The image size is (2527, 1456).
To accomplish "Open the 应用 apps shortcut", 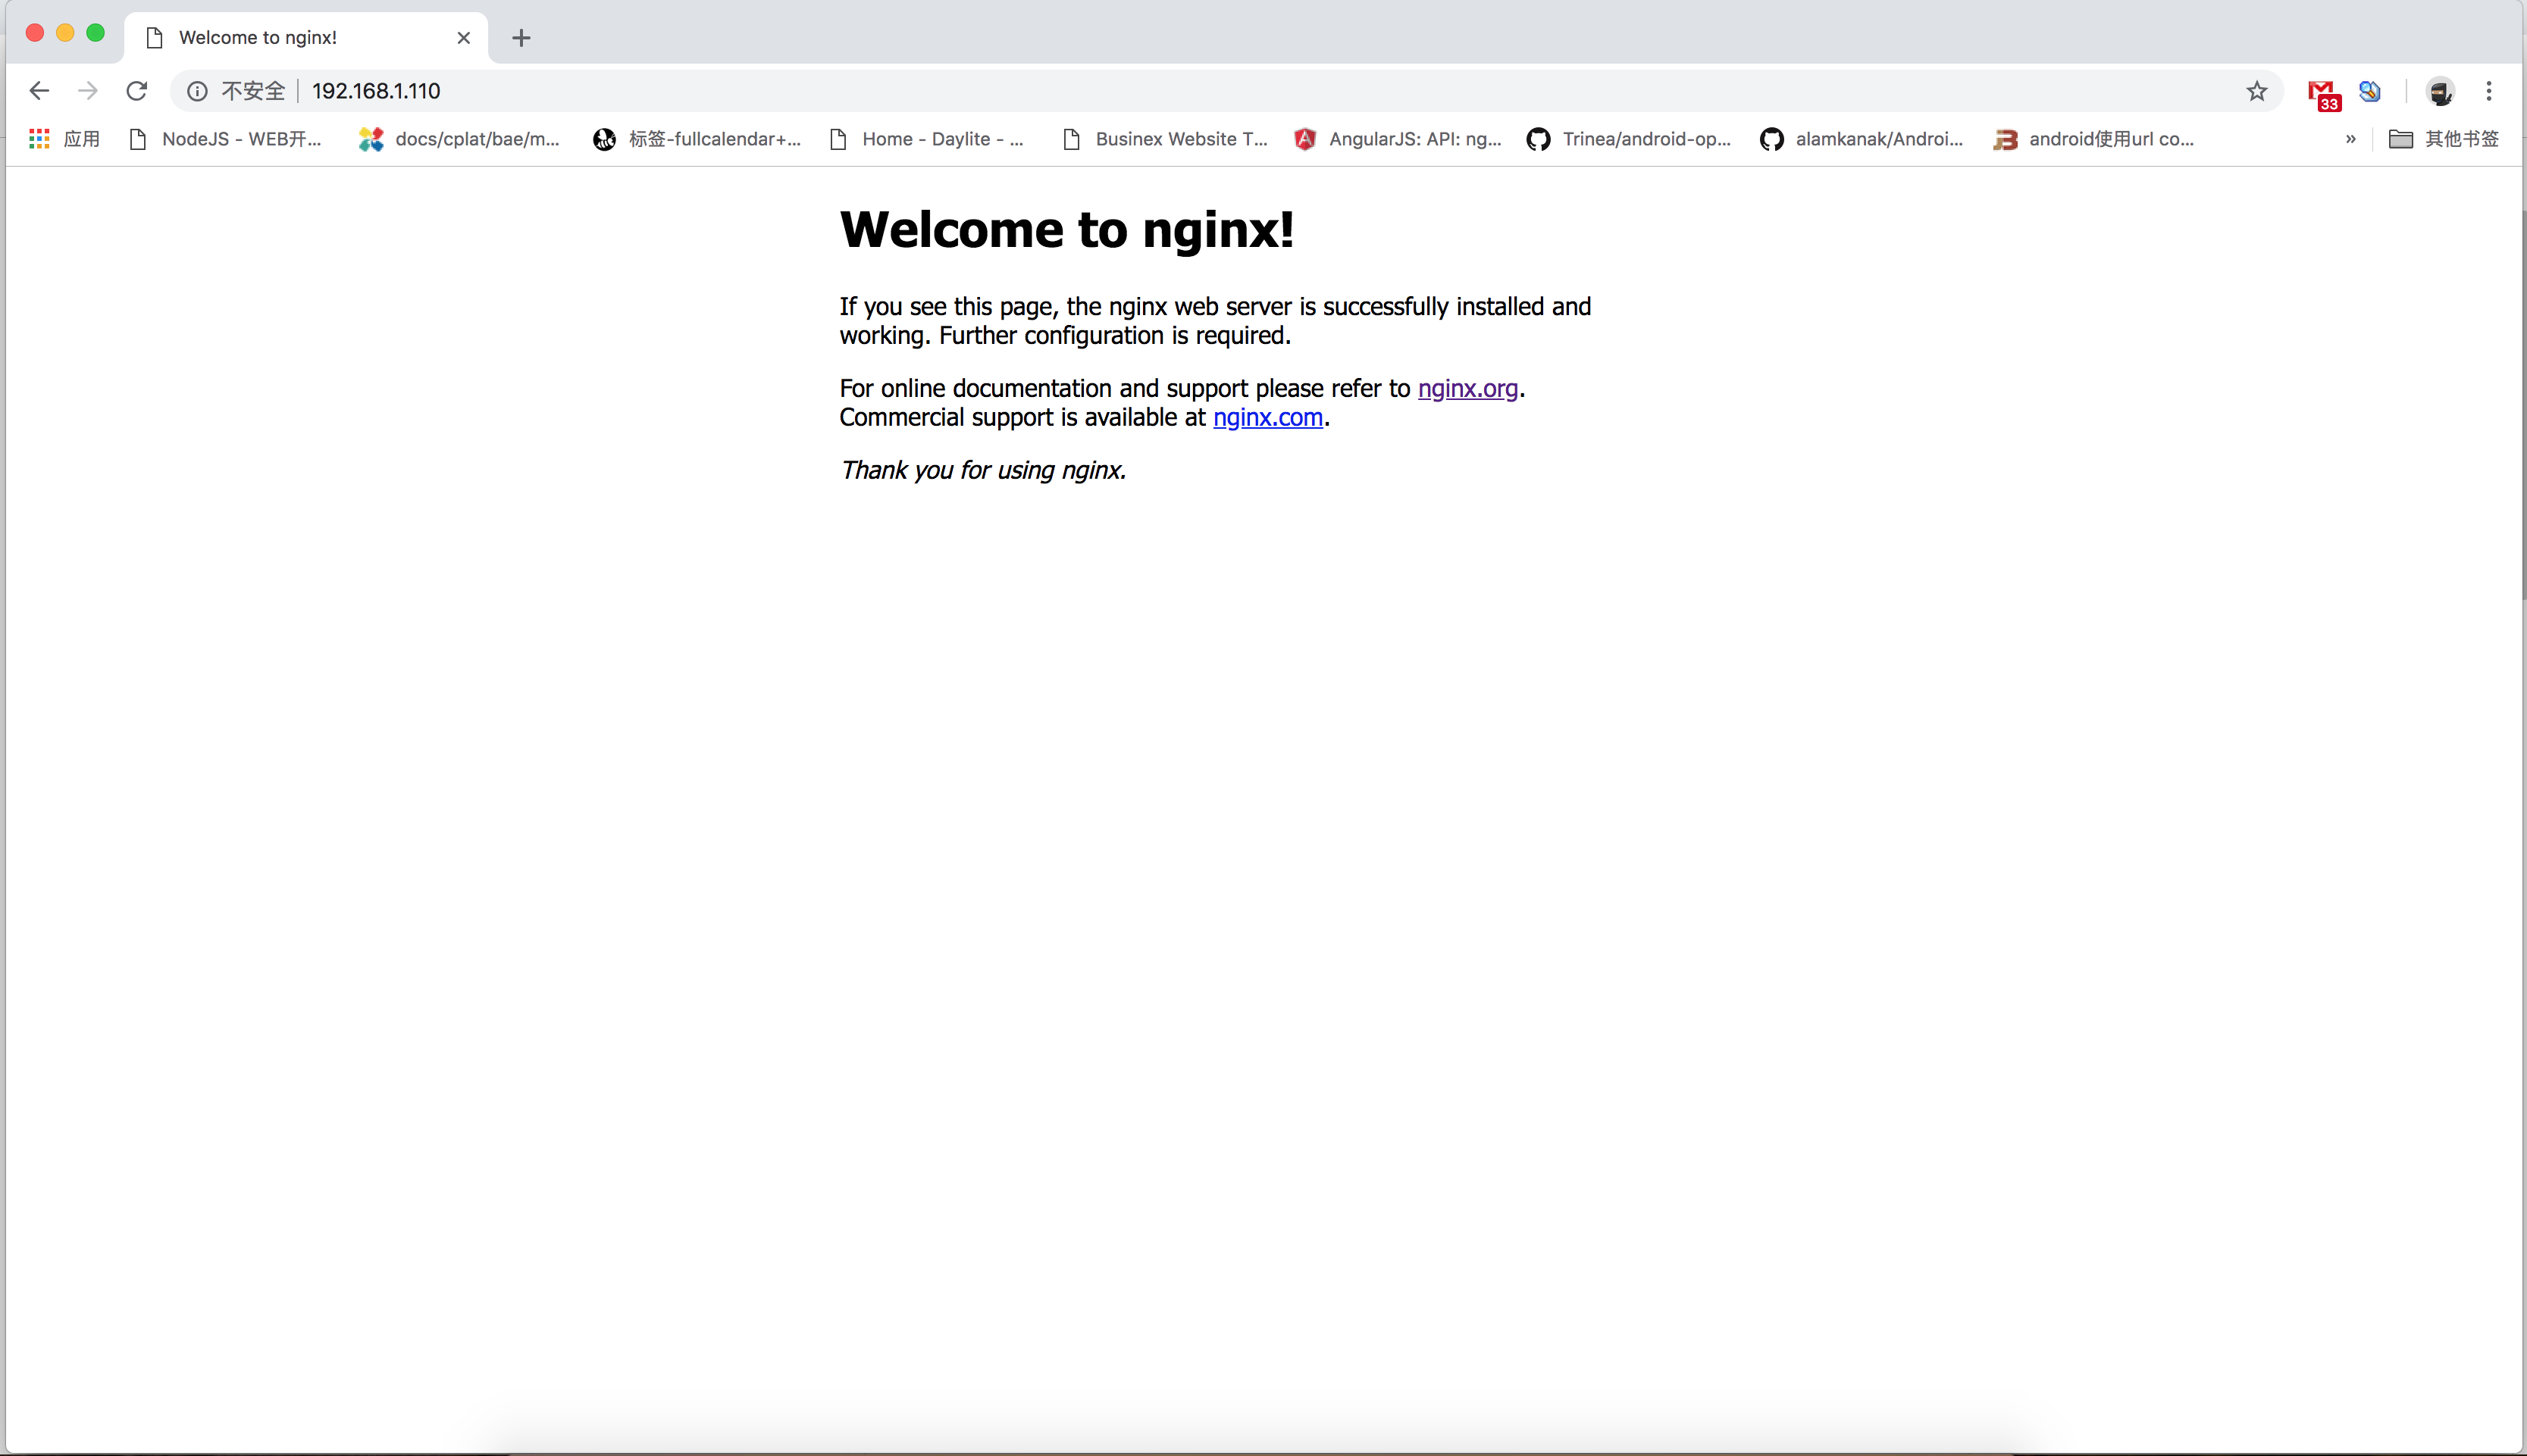I will tap(64, 139).
